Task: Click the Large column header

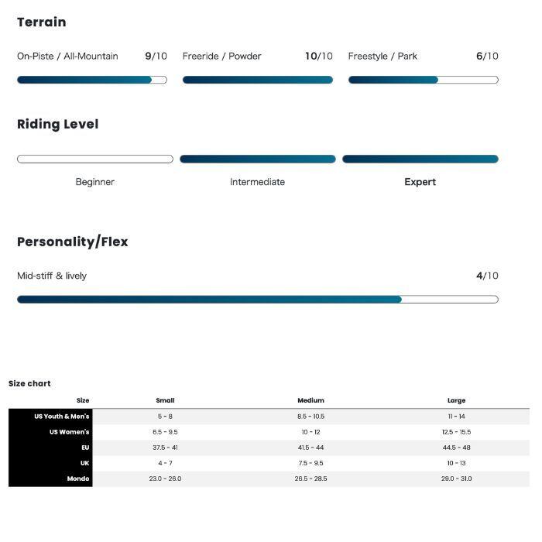Action: click(456, 400)
